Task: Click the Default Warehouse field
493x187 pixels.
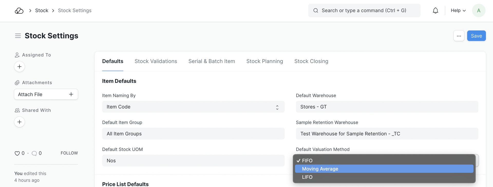Action: point(387,107)
